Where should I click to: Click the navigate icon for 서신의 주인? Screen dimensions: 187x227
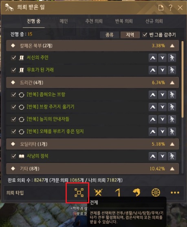(172, 58)
